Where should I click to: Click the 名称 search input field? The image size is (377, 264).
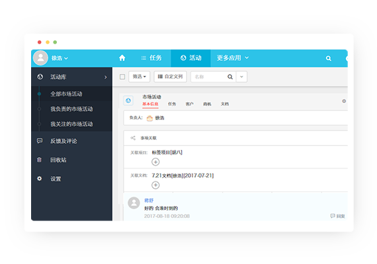click(x=209, y=77)
